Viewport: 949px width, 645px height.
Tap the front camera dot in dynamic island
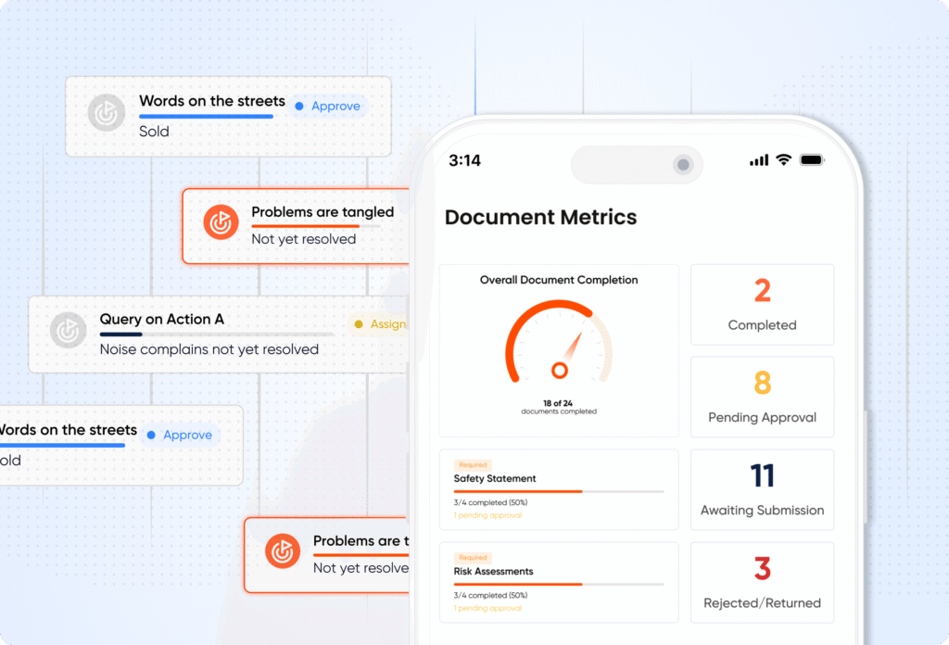pos(683,165)
